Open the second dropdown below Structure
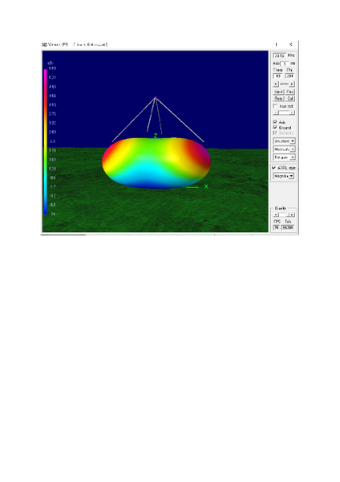The image size is (340, 482). (x=284, y=149)
